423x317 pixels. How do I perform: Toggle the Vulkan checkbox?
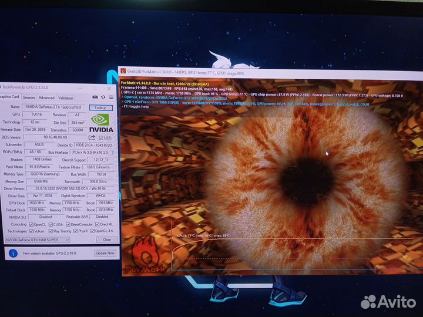(31, 231)
